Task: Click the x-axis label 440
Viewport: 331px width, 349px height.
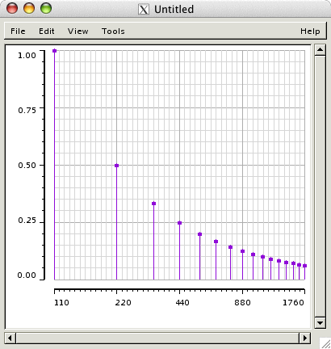Action: click(182, 303)
